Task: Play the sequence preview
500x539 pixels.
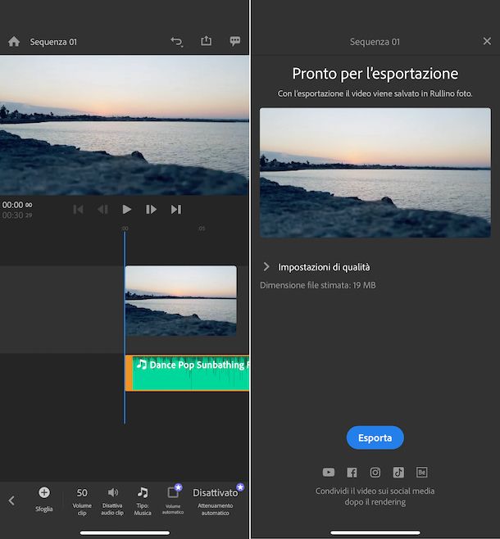Action: tap(127, 210)
